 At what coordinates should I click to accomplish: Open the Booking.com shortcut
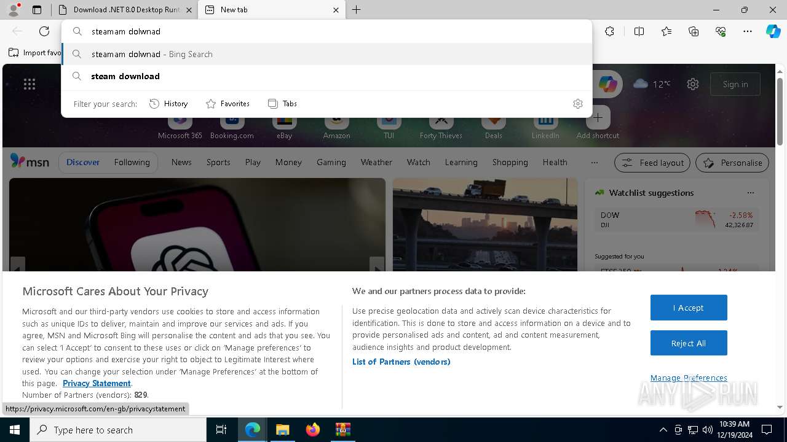232,125
